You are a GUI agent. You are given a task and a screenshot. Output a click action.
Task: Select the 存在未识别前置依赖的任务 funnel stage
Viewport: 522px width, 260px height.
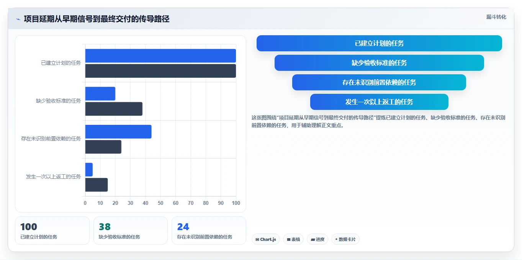click(379, 82)
